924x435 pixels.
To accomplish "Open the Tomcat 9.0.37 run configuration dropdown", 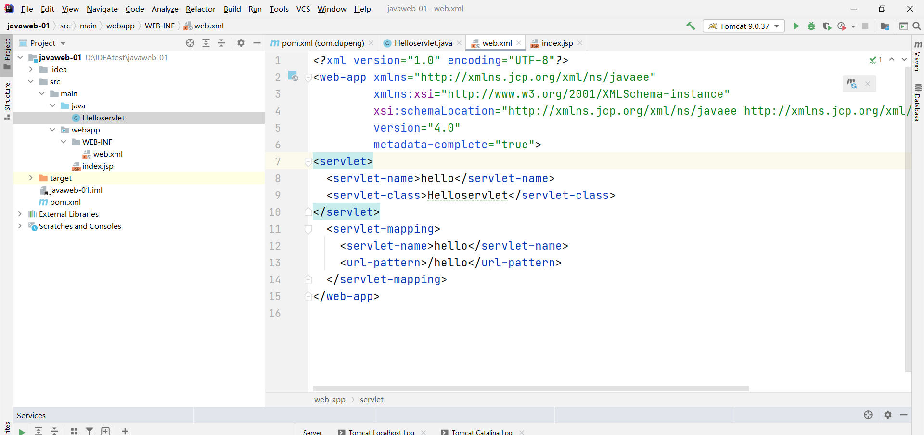I will (x=744, y=26).
